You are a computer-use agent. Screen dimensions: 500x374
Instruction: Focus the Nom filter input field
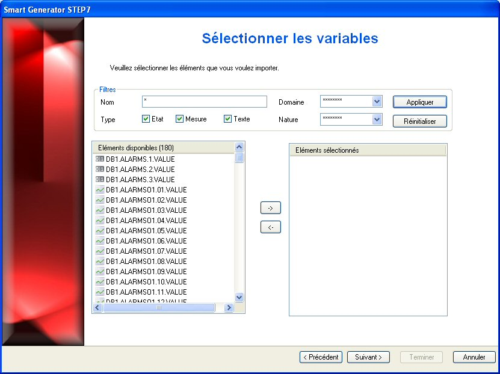[x=205, y=102]
